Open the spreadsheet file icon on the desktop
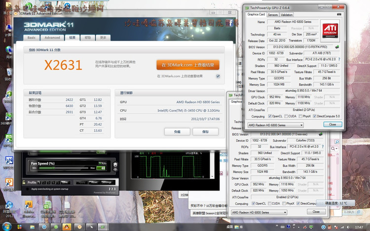 coord(48,205)
